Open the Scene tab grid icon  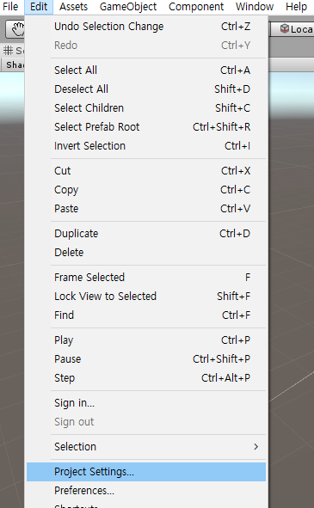[8, 50]
